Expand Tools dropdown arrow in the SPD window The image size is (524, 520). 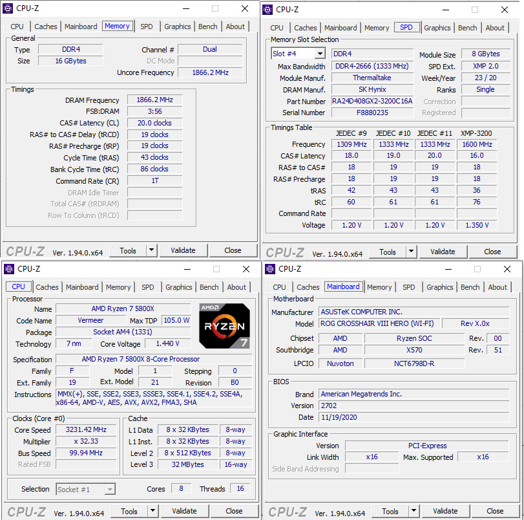click(x=411, y=252)
